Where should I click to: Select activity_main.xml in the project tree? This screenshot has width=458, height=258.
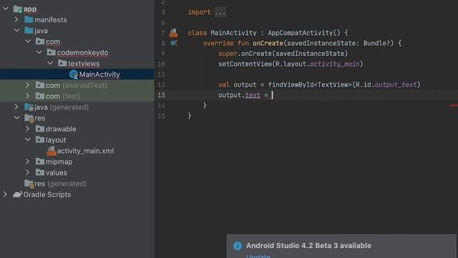(85, 151)
